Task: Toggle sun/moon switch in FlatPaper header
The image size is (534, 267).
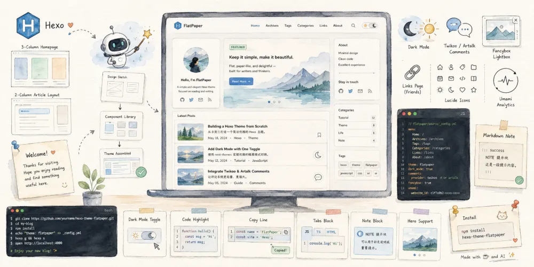Action: [x=370, y=26]
